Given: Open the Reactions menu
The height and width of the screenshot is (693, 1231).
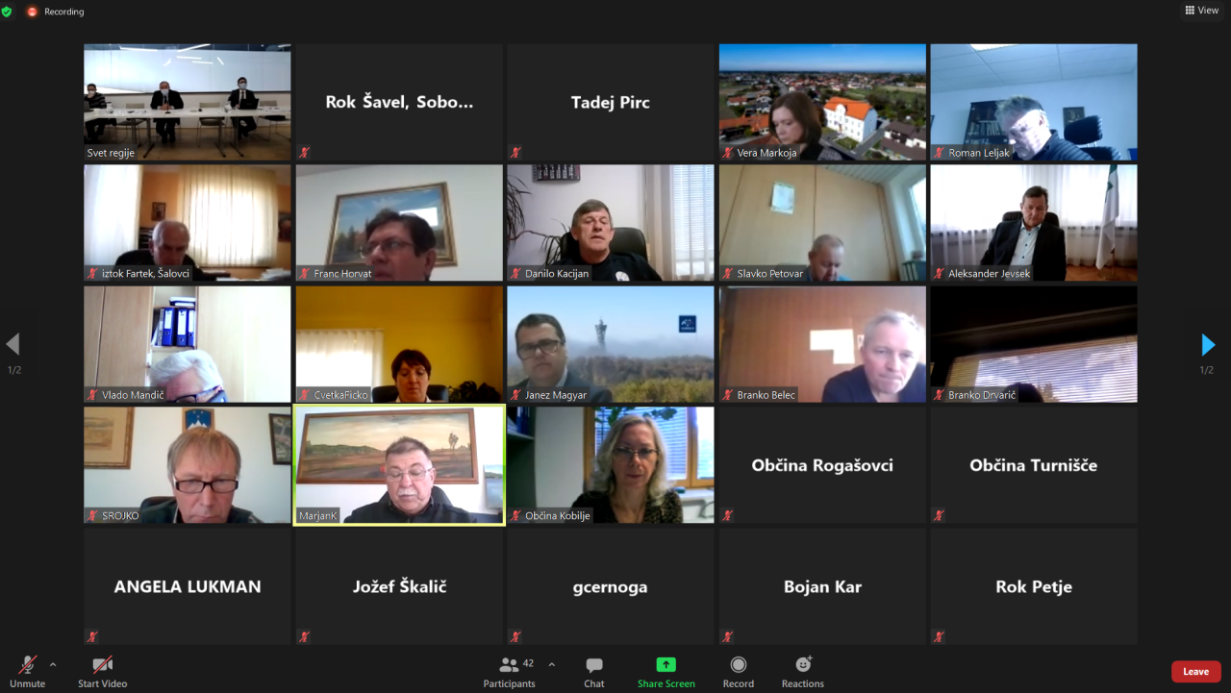Looking at the screenshot, I should pyautogui.click(x=803, y=664).
